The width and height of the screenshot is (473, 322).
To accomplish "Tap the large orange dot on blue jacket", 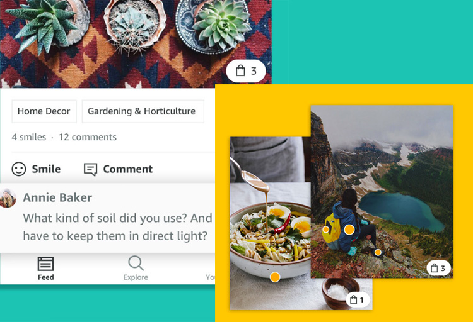I will 349,230.
